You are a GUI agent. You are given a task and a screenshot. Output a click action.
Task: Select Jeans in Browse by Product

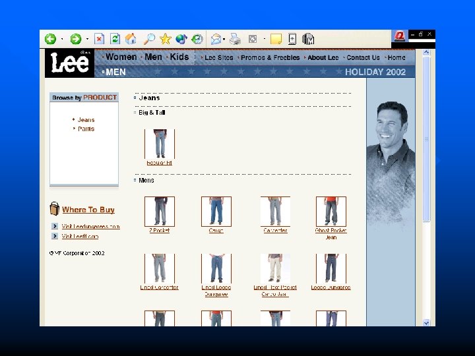(x=86, y=120)
